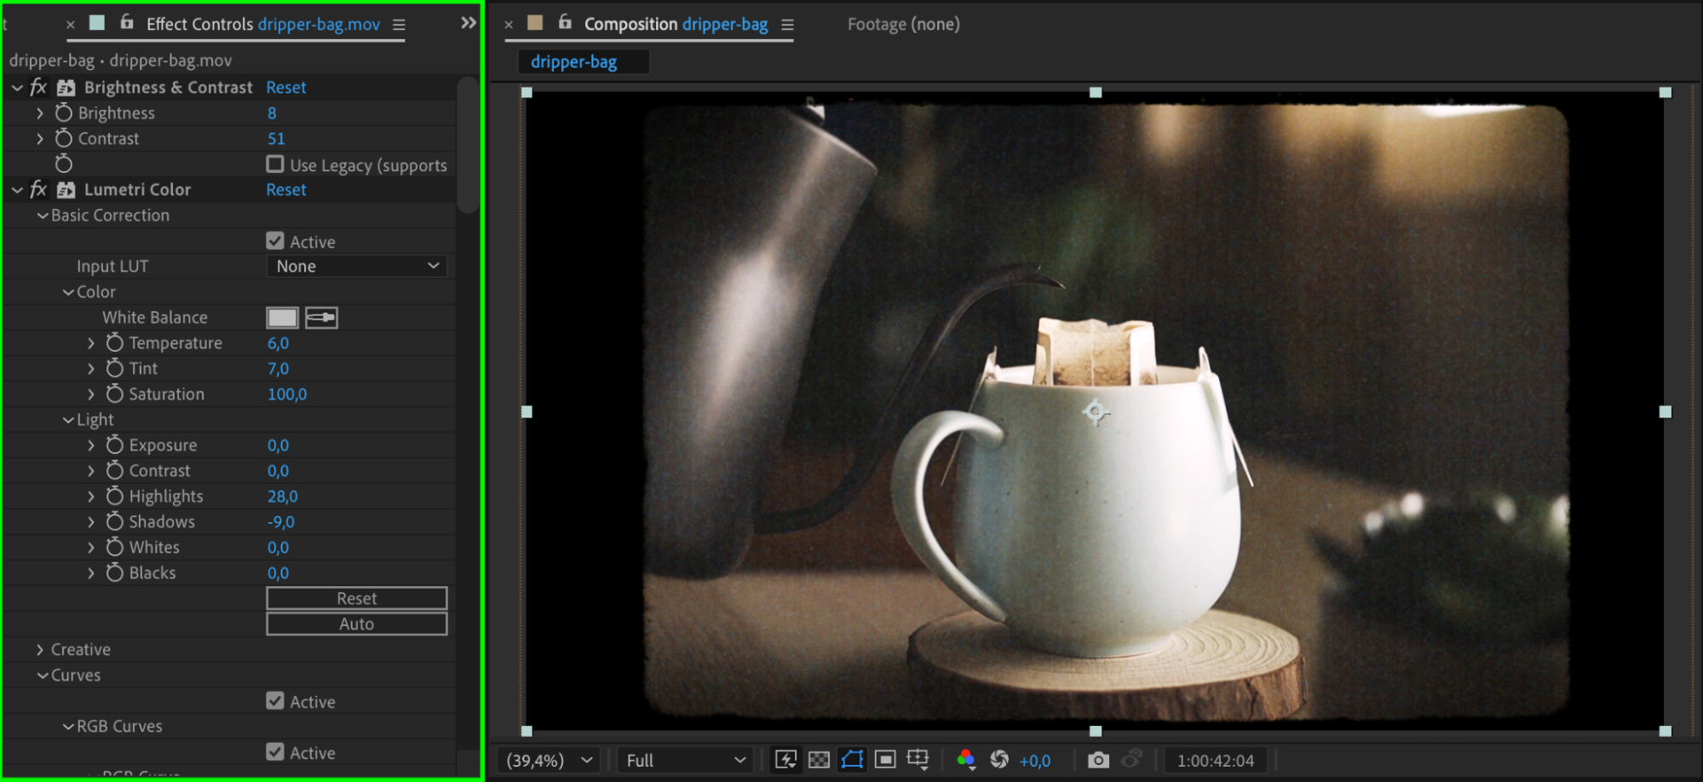The image size is (1703, 782).
Task: Select the dripper-bag composition breadcrumb tab
Action: point(573,62)
